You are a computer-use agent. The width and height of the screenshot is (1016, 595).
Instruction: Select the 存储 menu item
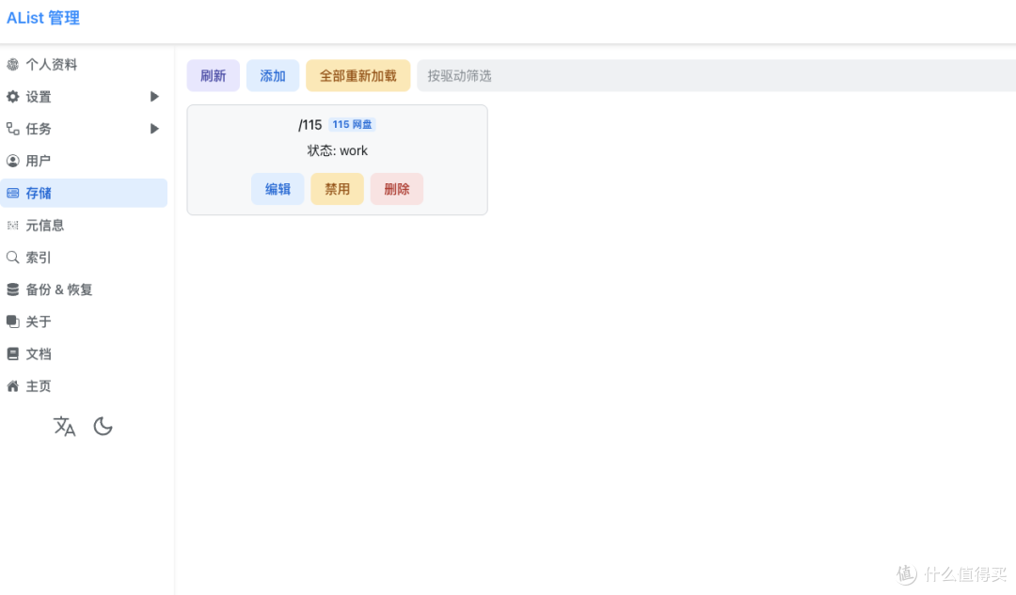click(x=84, y=193)
